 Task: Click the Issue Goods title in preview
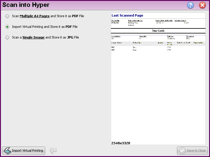[158, 31]
